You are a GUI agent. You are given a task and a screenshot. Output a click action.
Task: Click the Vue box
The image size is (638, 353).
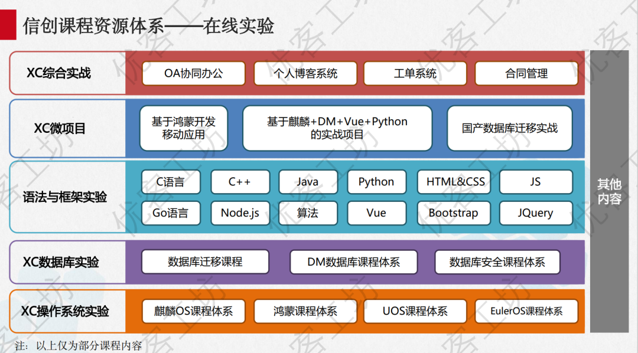point(377,213)
